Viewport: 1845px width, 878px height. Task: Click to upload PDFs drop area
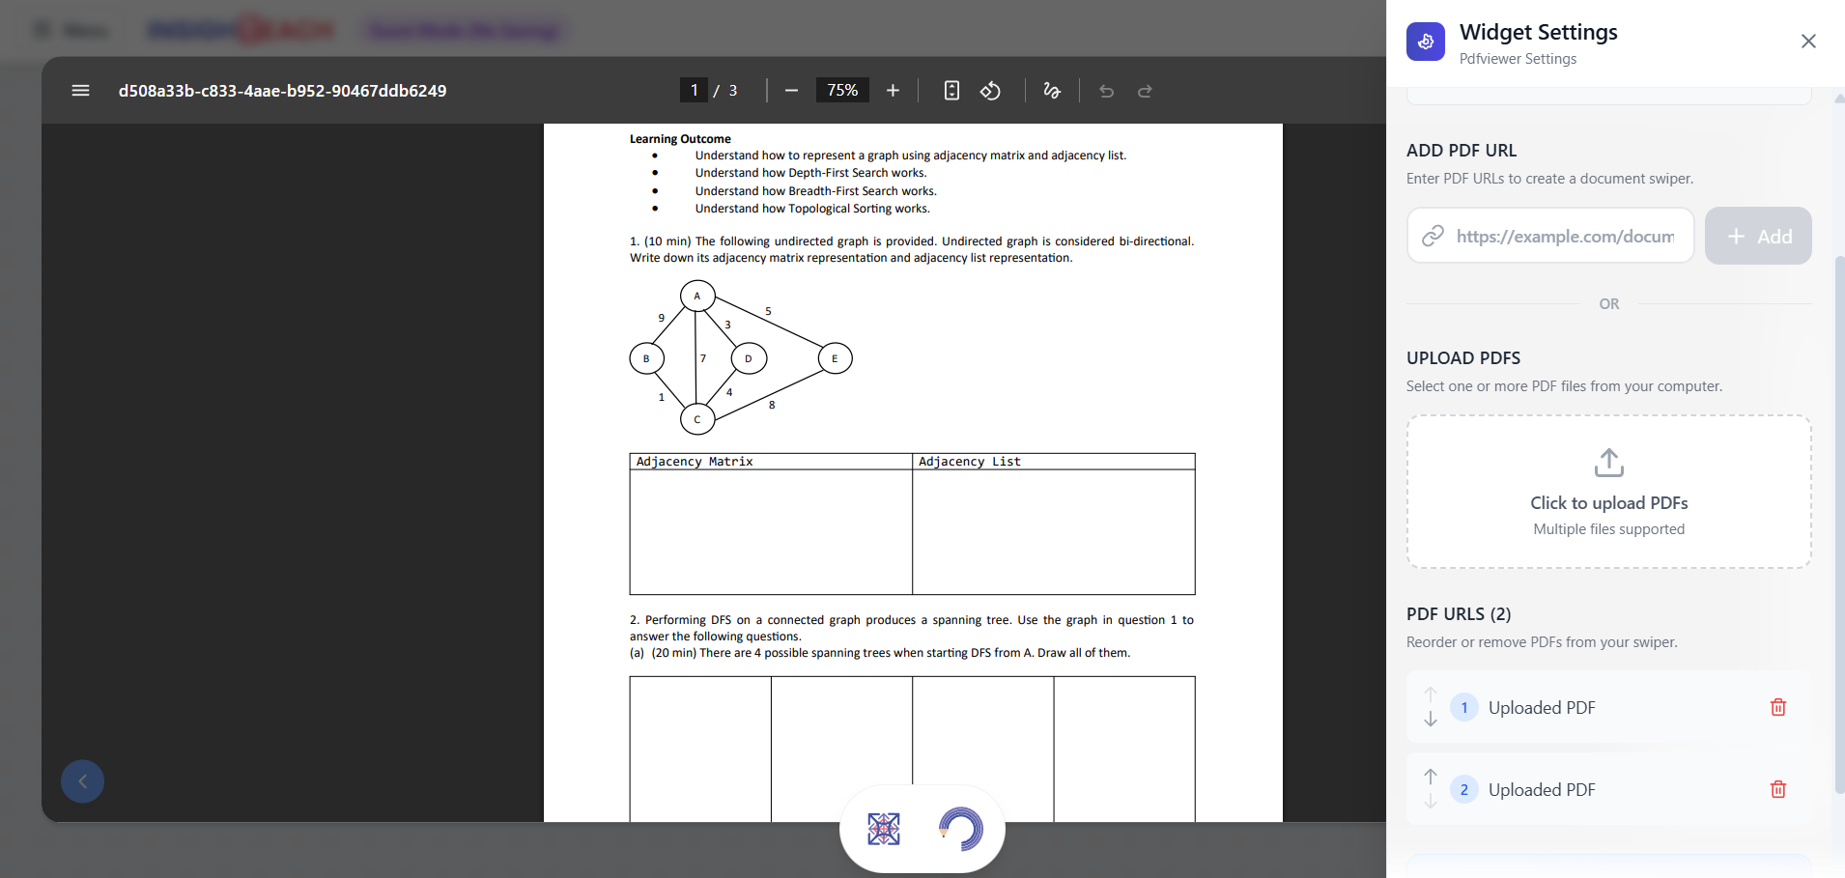[1608, 492]
